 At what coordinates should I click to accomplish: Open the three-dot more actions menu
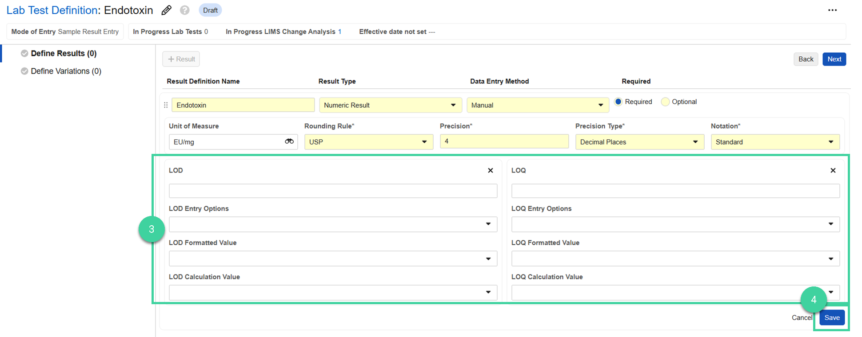[832, 10]
